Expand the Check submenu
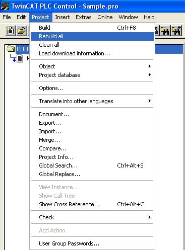The height and width of the screenshot is (250, 185). point(92,217)
